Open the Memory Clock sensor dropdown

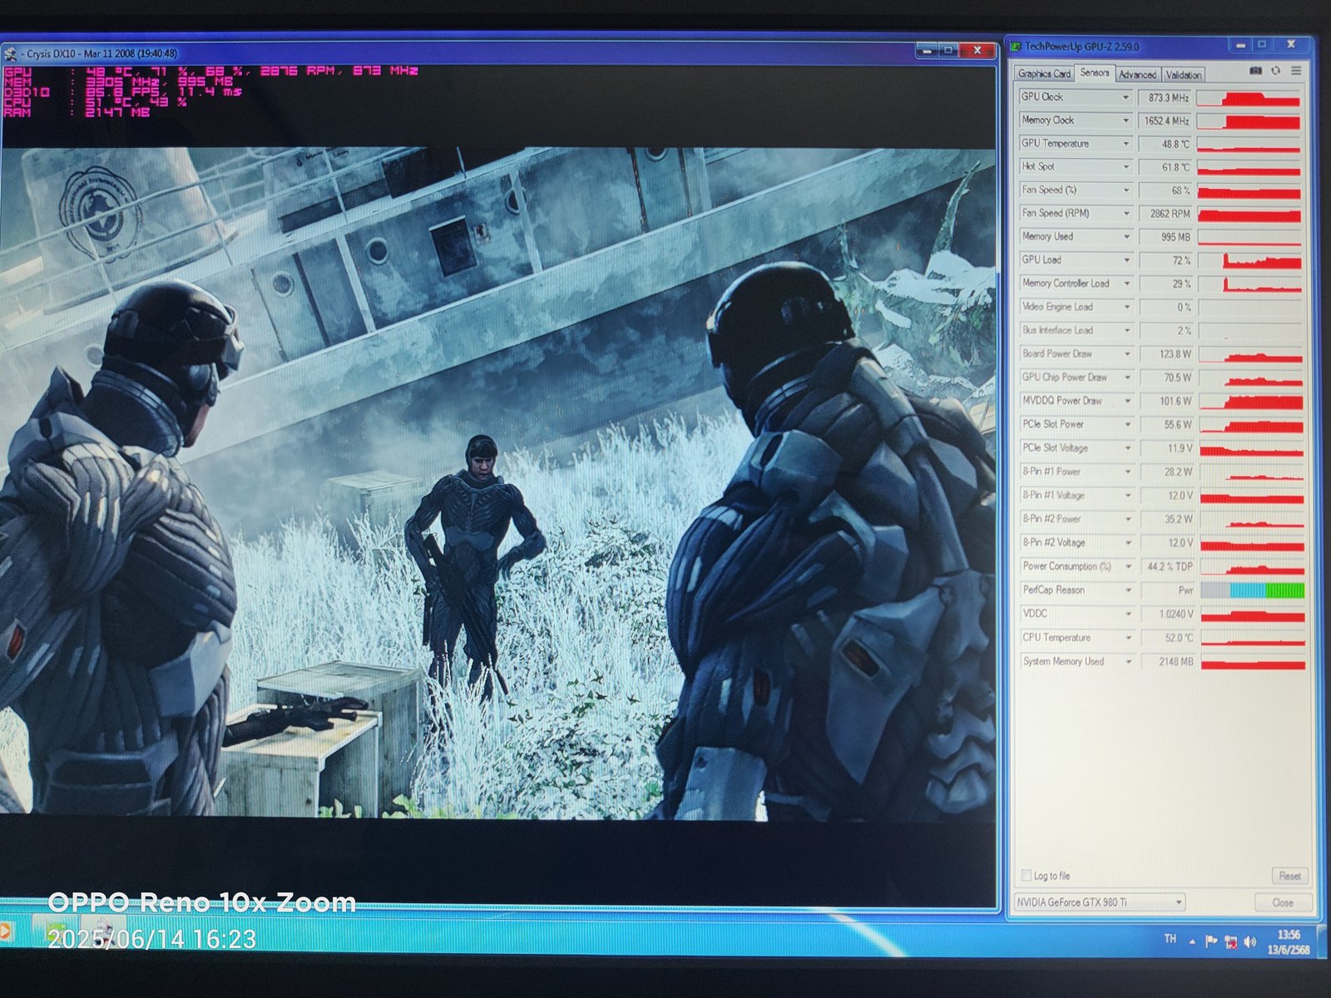1126,121
